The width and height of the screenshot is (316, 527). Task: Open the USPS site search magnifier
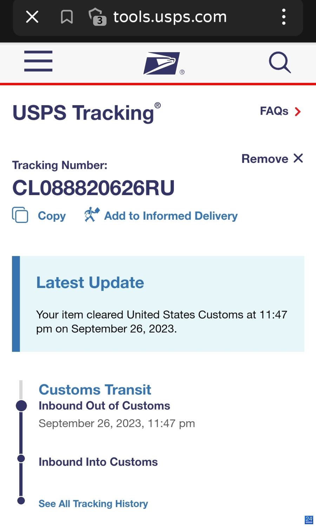(280, 62)
